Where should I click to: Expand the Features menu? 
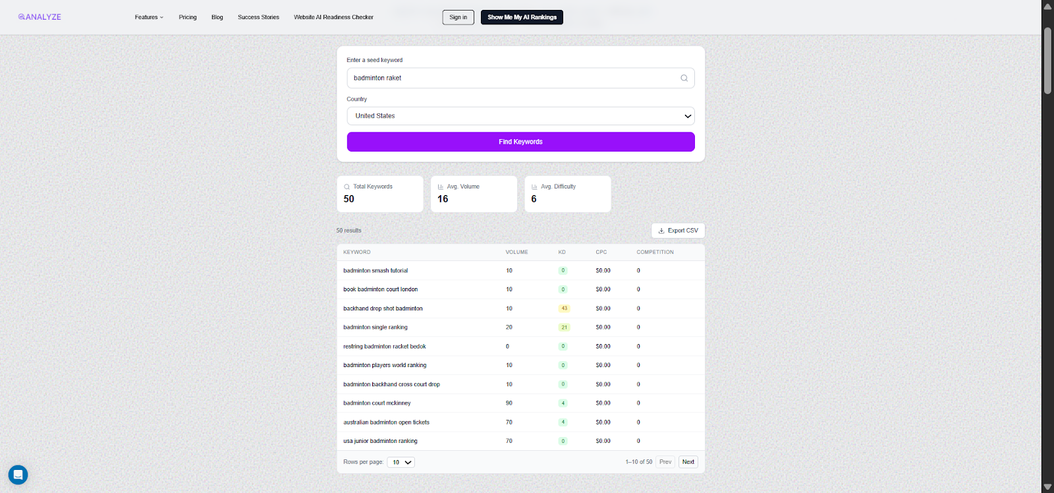pos(149,17)
